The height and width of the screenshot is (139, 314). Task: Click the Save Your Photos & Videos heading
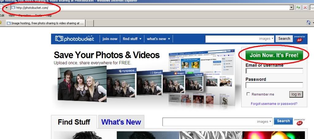click(x=107, y=55)
